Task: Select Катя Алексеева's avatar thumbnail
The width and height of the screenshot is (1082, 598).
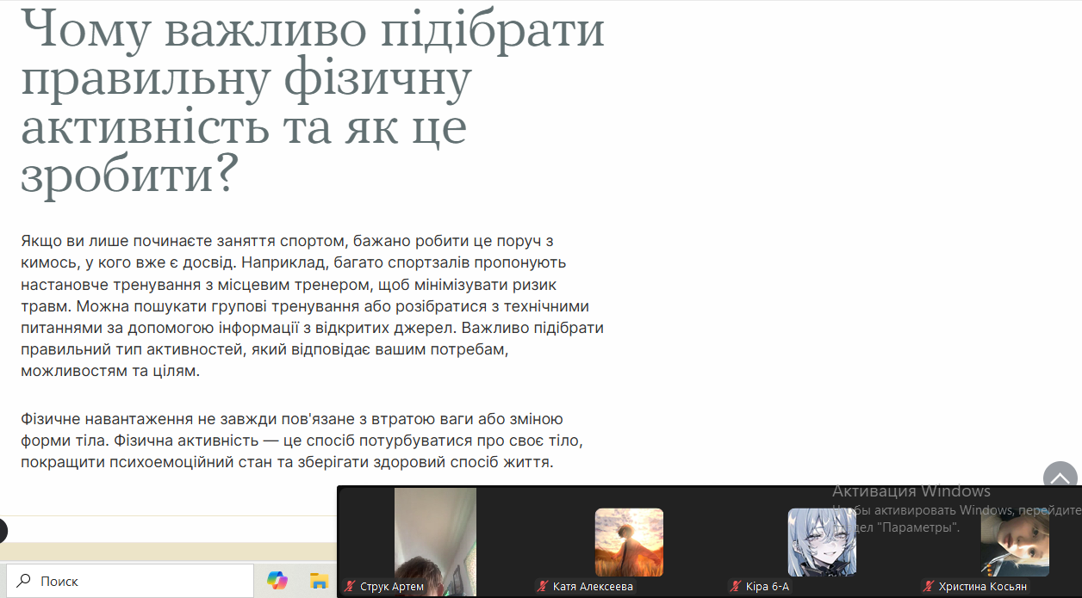Action: pyautogui.click(x=629, y=542)
